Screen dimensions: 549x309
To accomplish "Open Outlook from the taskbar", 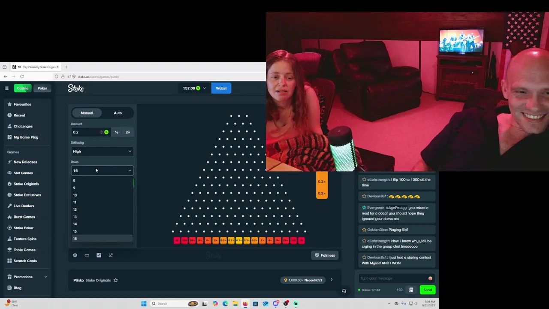I will [x=265, y=303].
